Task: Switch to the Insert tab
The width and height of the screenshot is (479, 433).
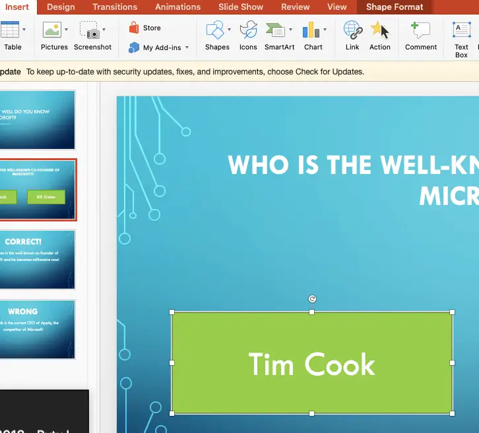Action: coord(17,7)
